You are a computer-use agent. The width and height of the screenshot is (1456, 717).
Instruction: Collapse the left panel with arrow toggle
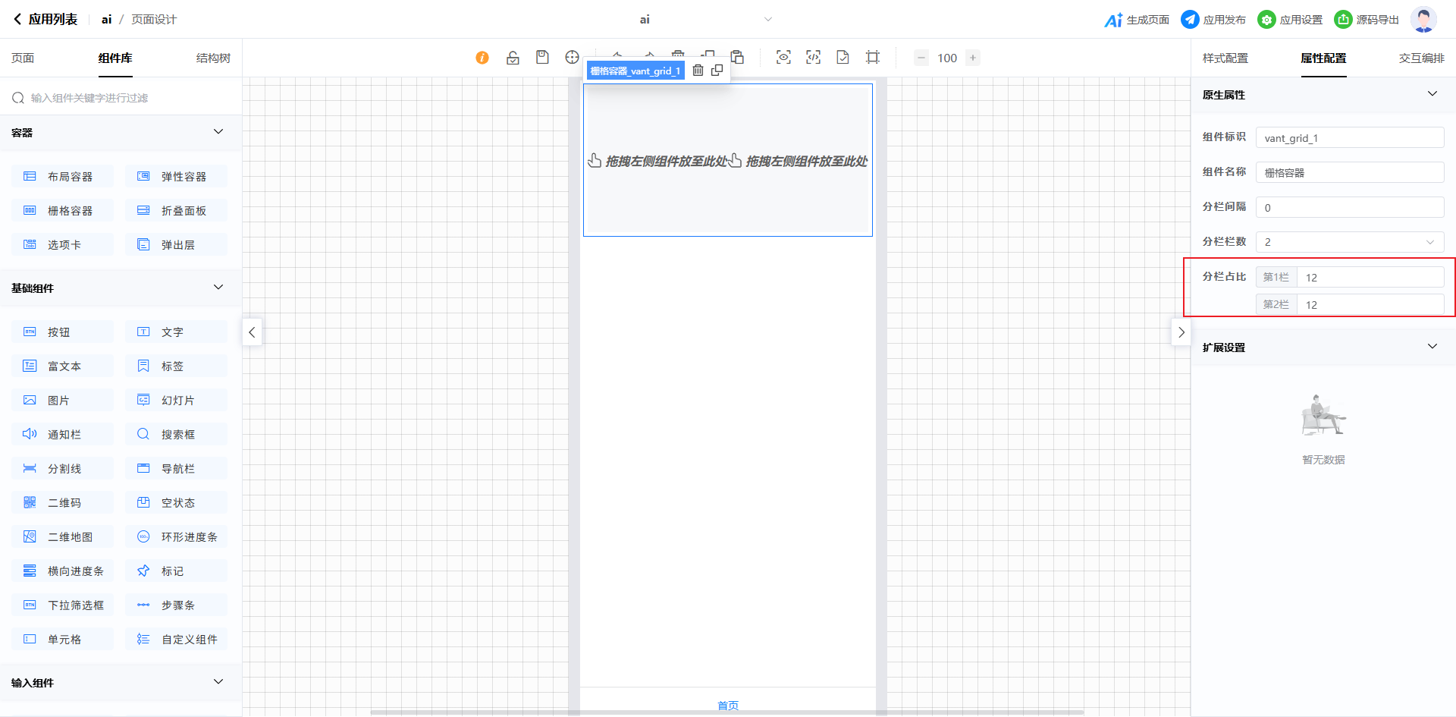coord(252,332)
